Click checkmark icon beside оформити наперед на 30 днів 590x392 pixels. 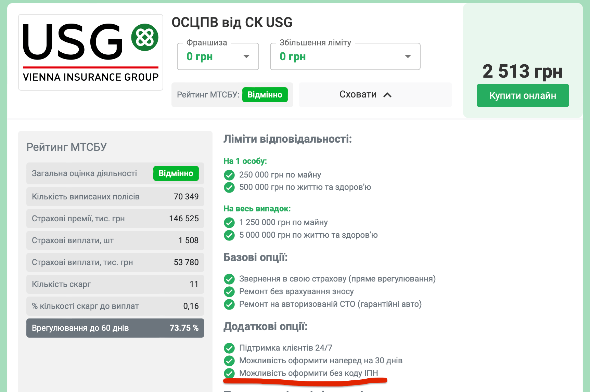pyautogui.click(x=229, y=361)
